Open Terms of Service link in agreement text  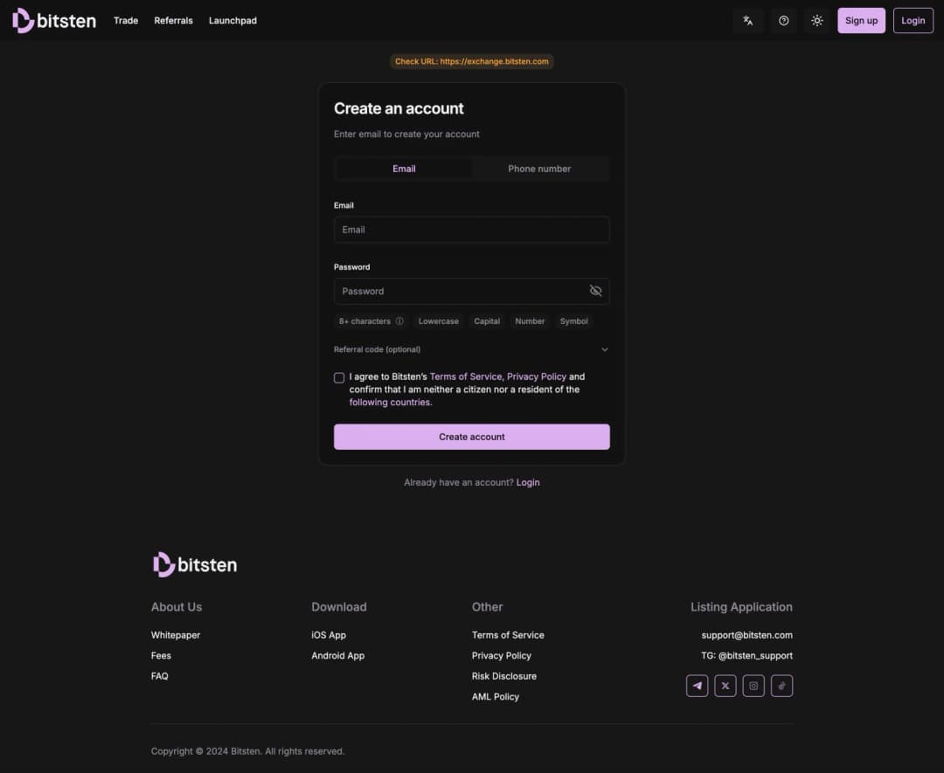(465, 376)
